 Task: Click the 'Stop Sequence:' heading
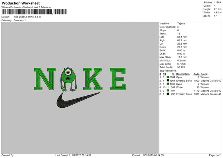tap(168, 71)
